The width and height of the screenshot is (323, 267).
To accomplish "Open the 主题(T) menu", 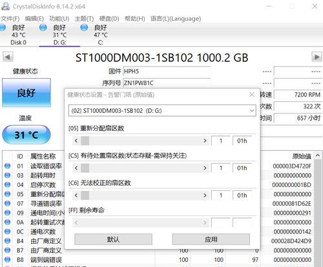I will [84, 19].
